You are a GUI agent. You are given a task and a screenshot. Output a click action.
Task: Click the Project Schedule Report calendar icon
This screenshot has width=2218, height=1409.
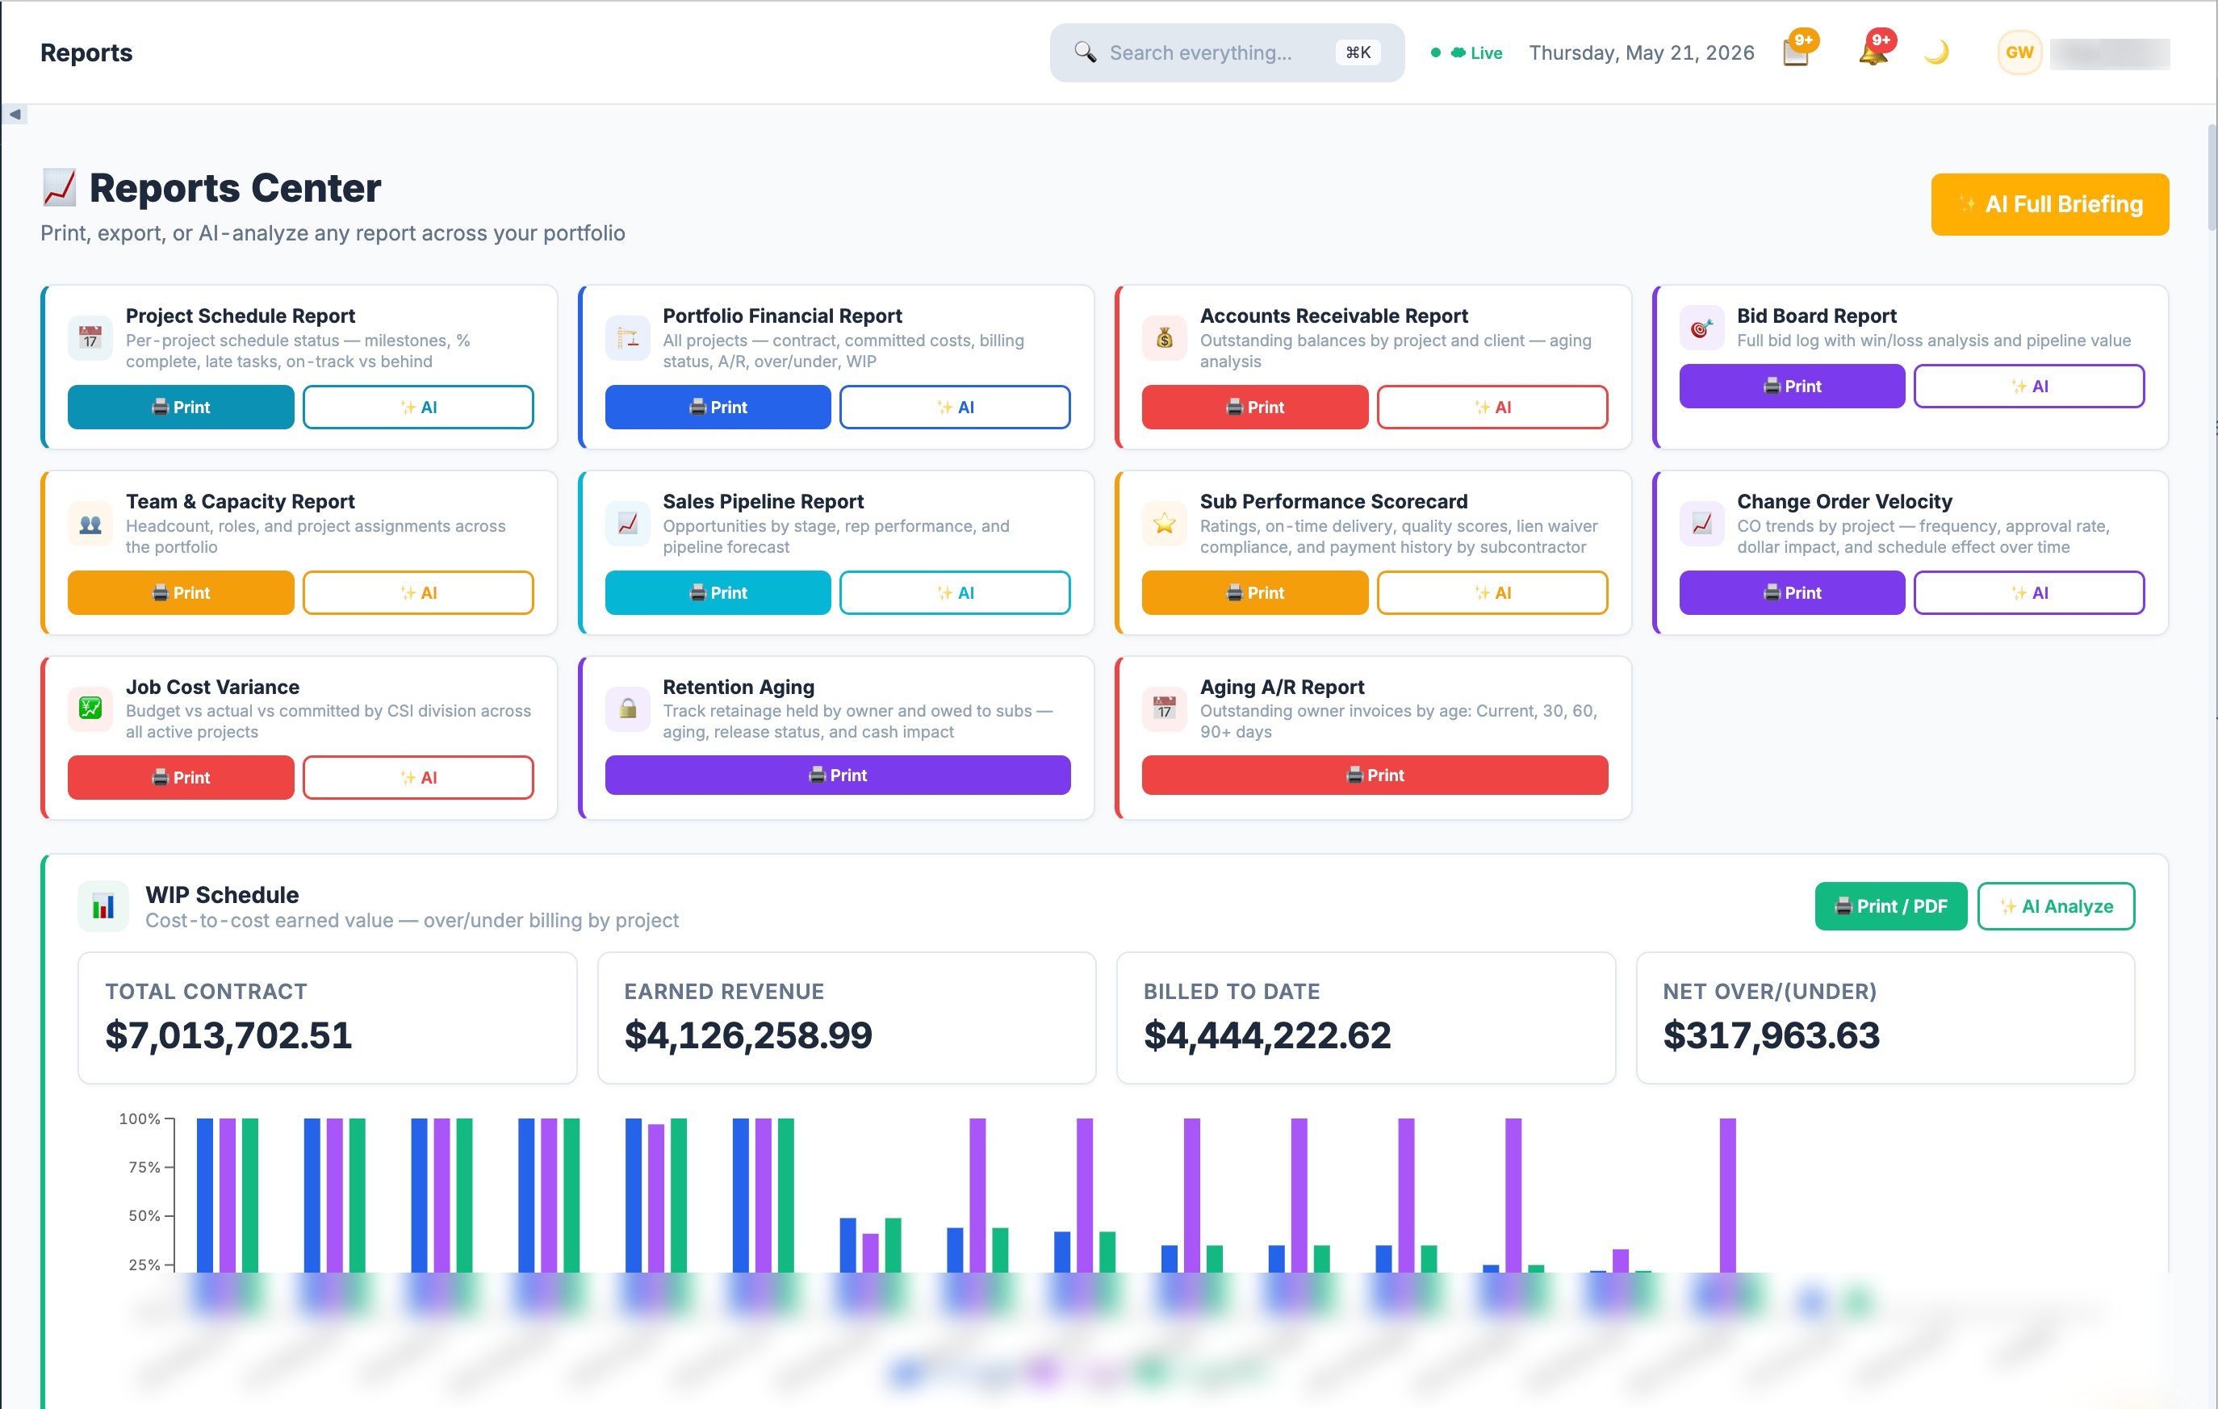(90, 338)
